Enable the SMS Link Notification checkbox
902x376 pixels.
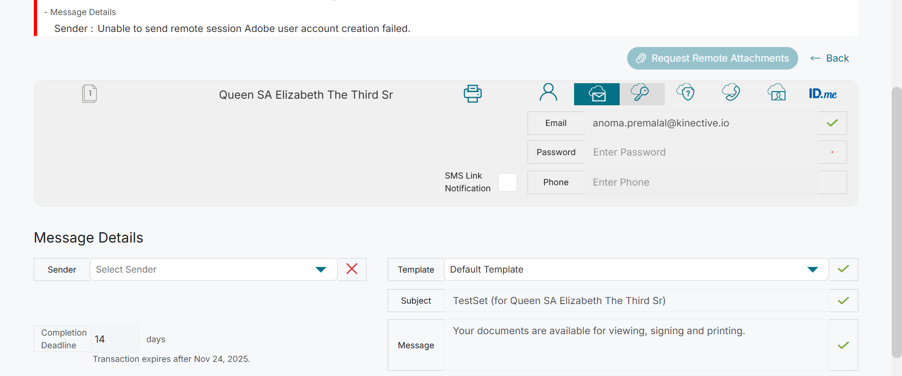[x=507, y=182]
